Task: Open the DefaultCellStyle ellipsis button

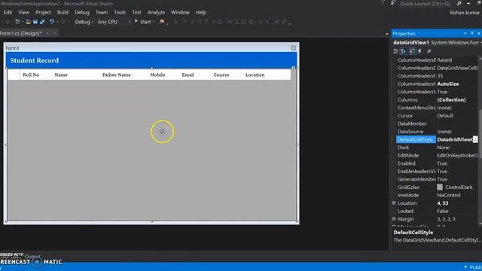Action: tap(475, 139)
